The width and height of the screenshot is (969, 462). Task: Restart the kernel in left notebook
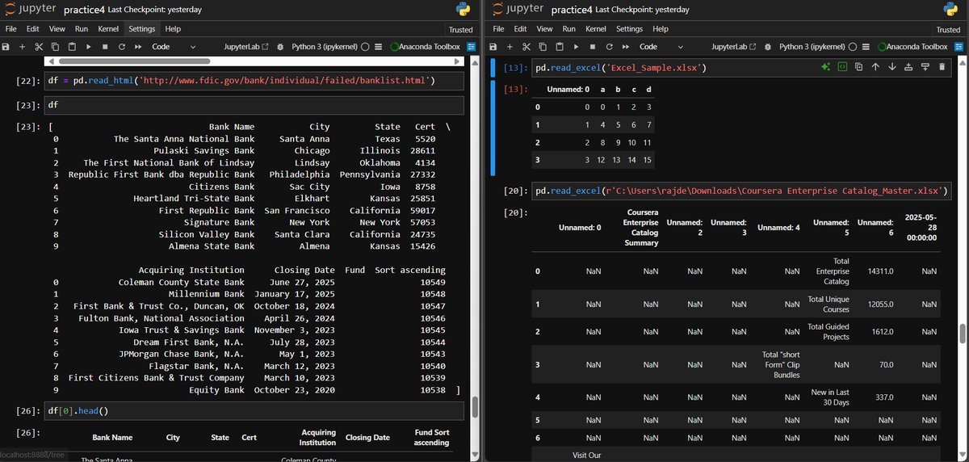121,47
